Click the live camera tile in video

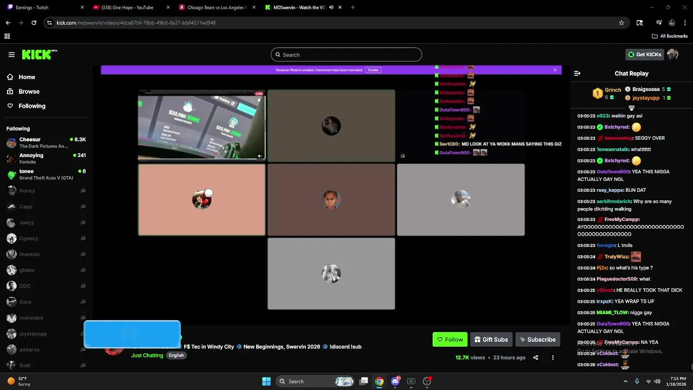point(201,126)
